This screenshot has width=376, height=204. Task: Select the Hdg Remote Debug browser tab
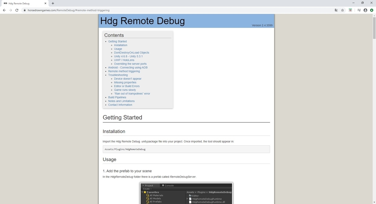(x=24, y=3)
